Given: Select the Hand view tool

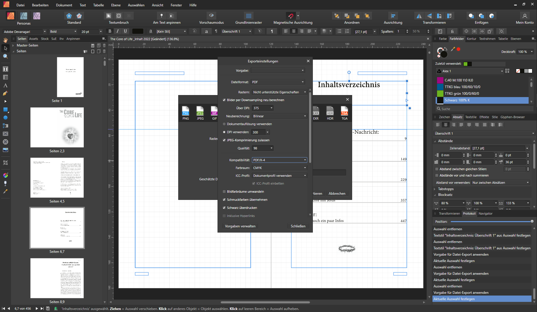Looking at the screenshot, I should (x=5, y=40).
